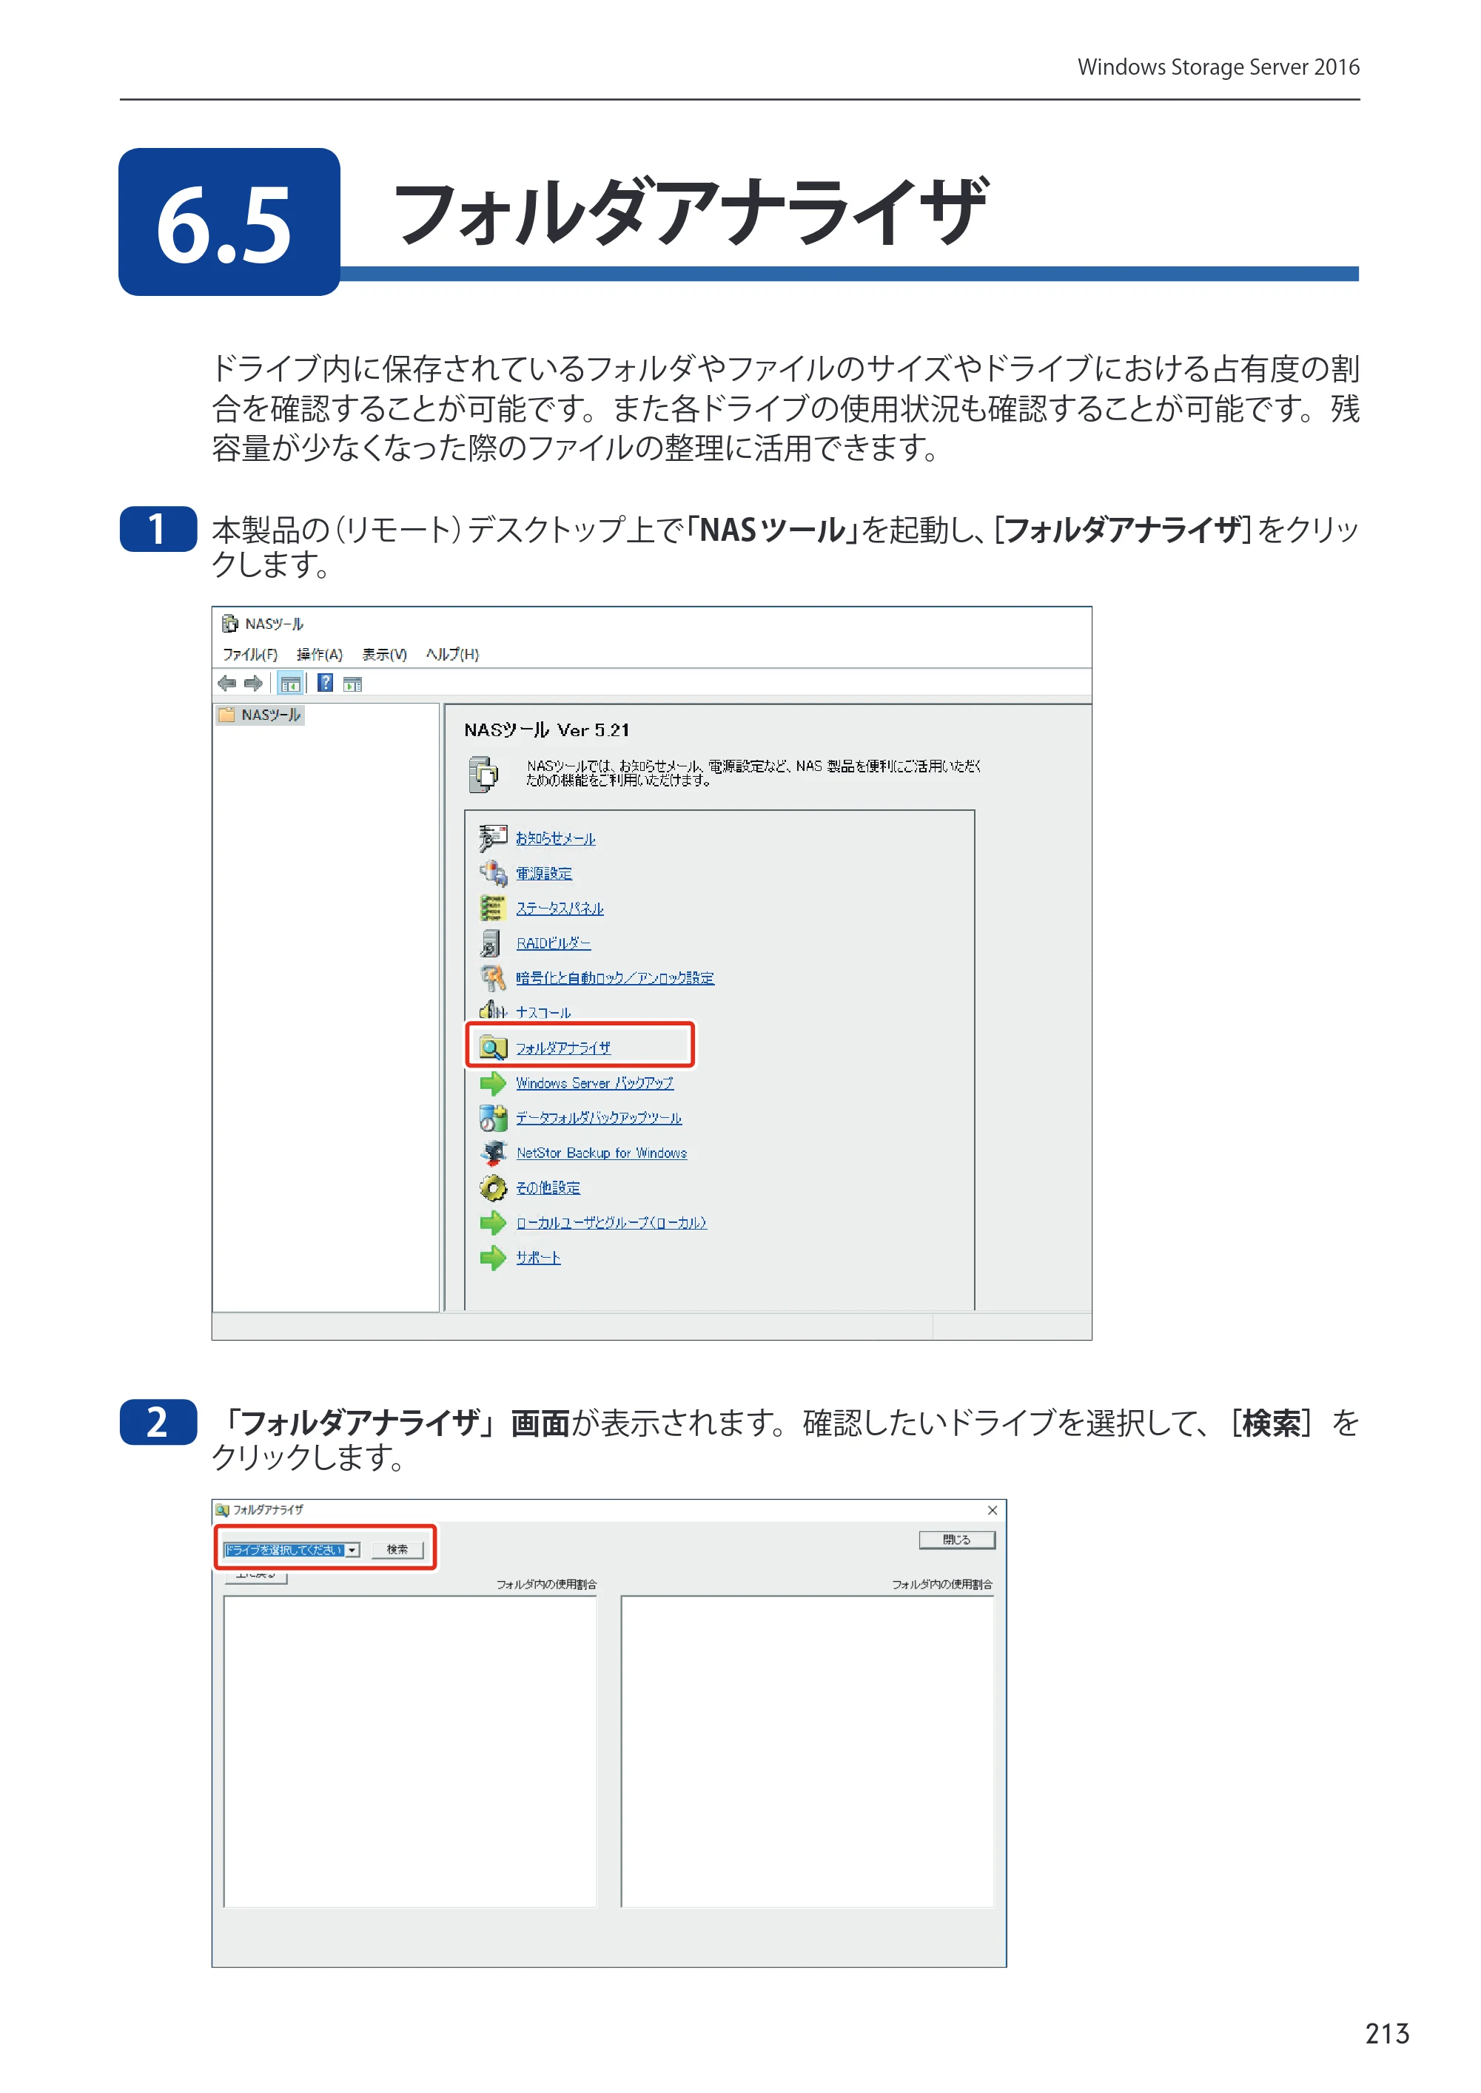Click the back arrow in NAS tool toolbar
1481x2093 pixels.
click(x=227, y=683)
